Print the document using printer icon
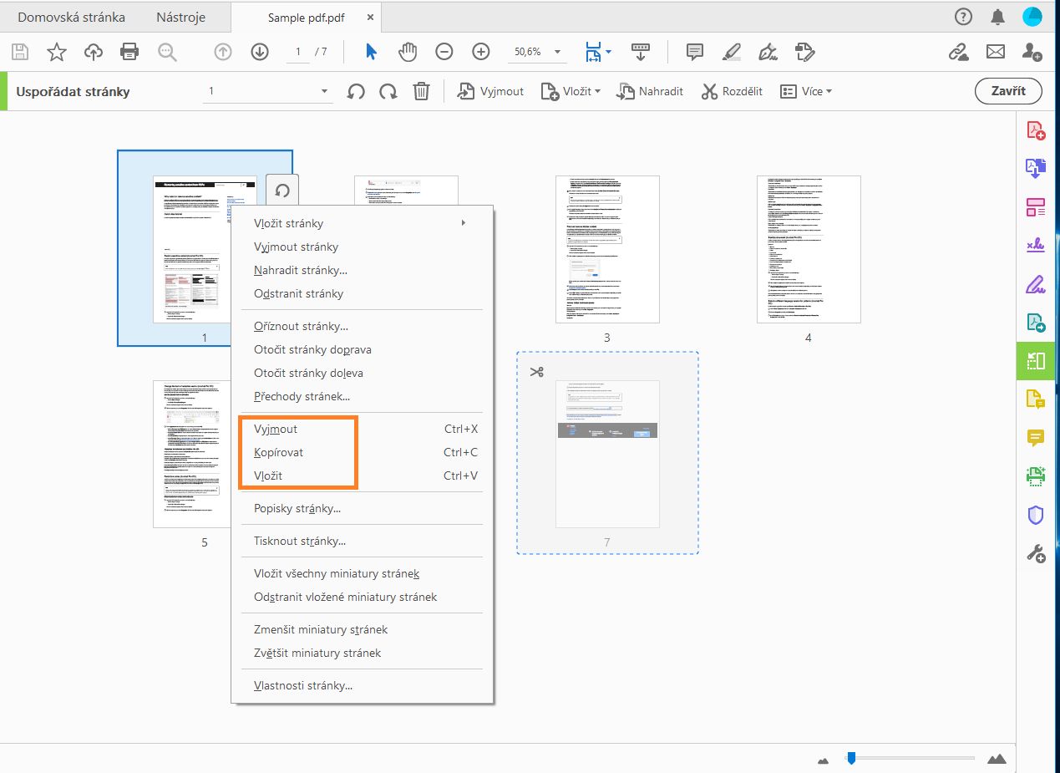Image resolution: width=1060 pixels, height=773 pixels. (x=129, y=52)
